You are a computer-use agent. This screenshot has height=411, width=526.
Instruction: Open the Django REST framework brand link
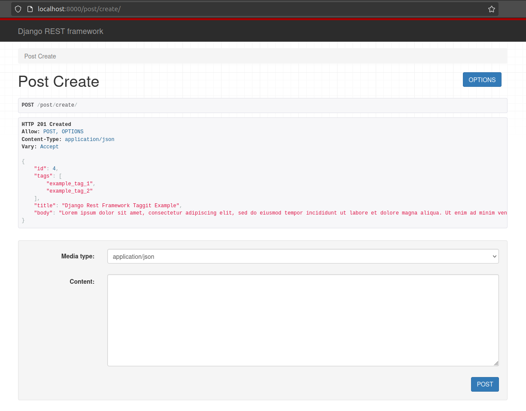61,31
